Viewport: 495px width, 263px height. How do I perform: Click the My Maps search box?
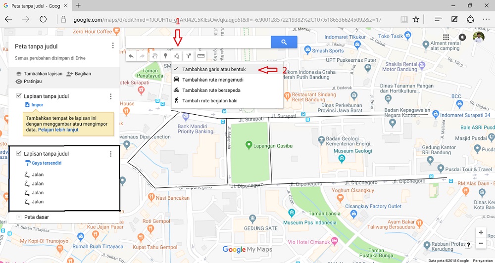pyautogui.click(x=198, y=42)
